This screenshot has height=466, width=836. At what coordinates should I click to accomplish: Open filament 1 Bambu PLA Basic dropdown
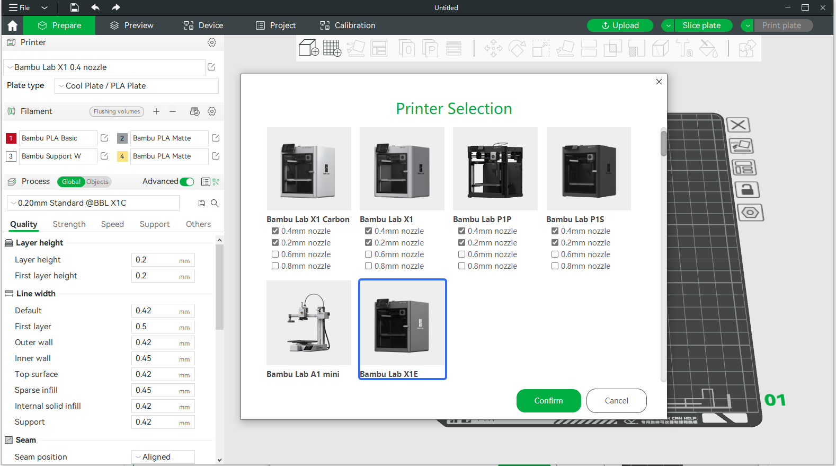(x=58, y=138)
